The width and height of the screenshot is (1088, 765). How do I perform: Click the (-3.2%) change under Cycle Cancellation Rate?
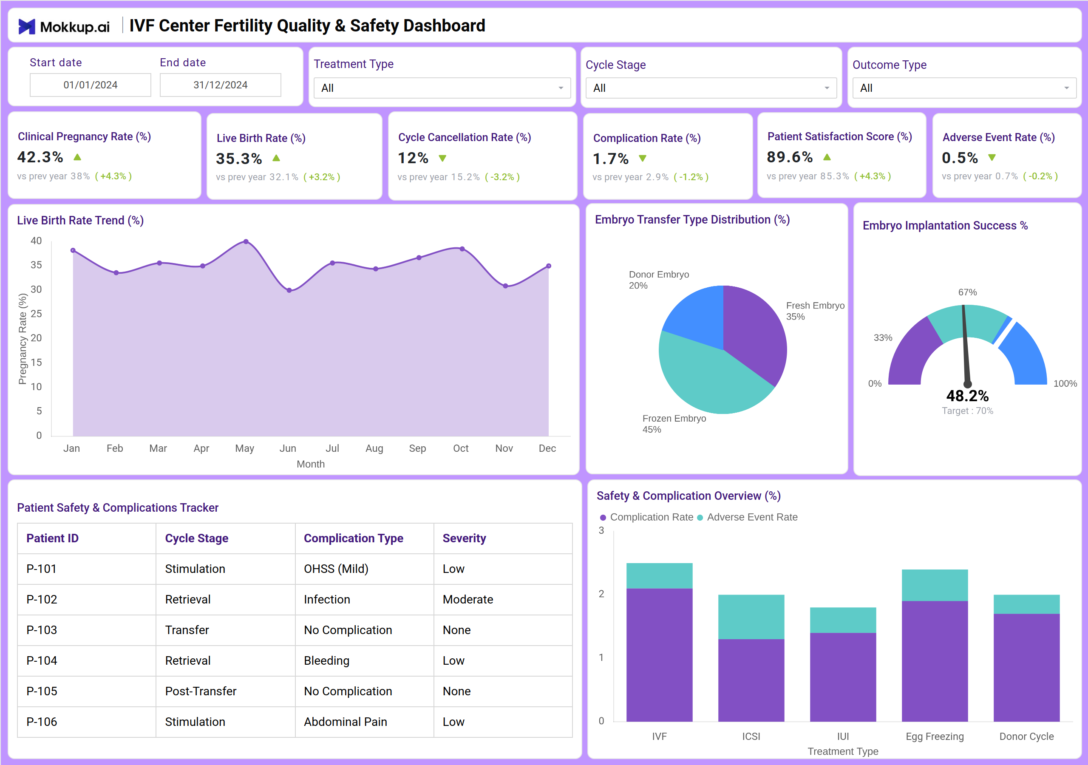pos(502,177)
